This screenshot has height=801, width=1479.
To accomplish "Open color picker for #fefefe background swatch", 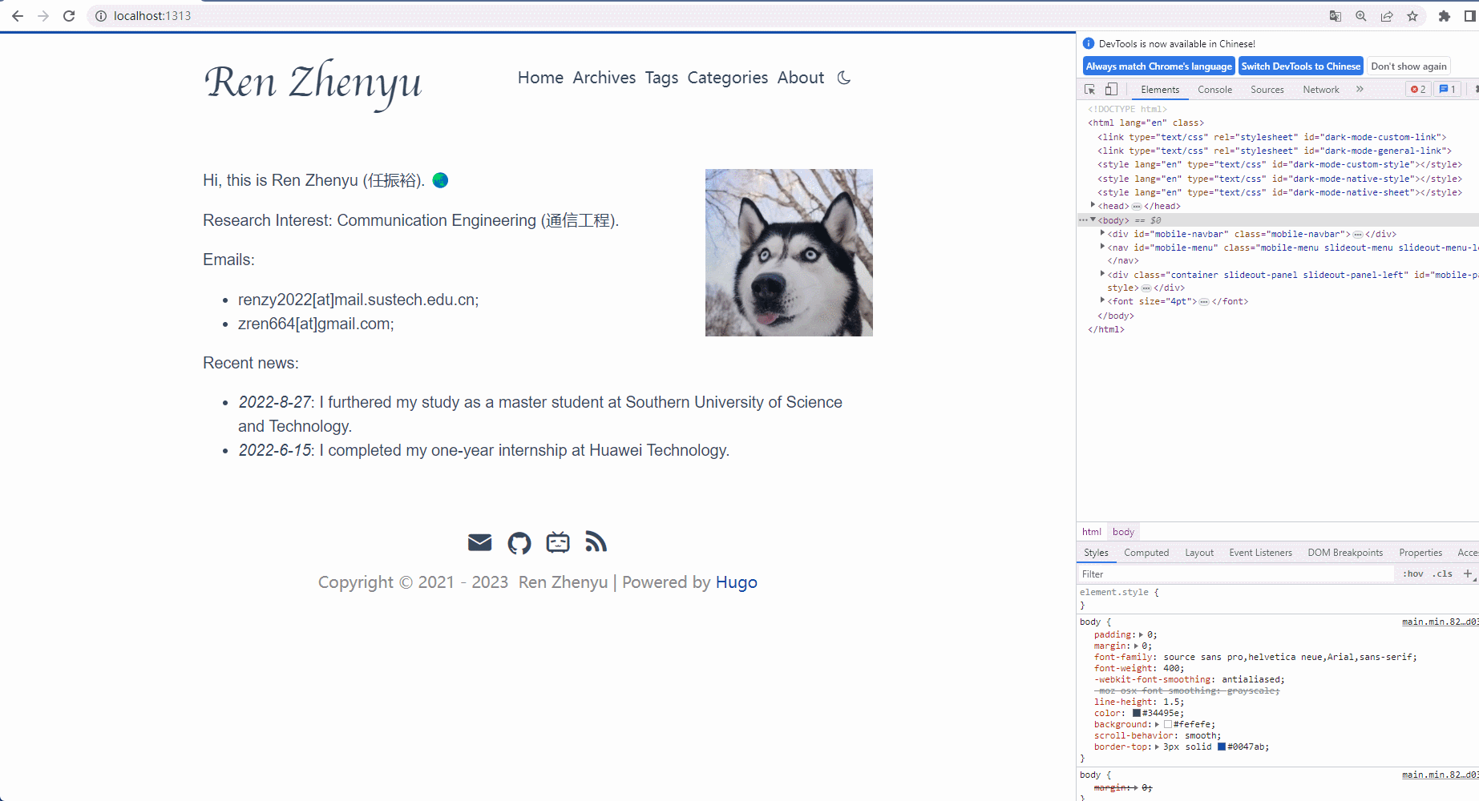I will coord(1168,724).
